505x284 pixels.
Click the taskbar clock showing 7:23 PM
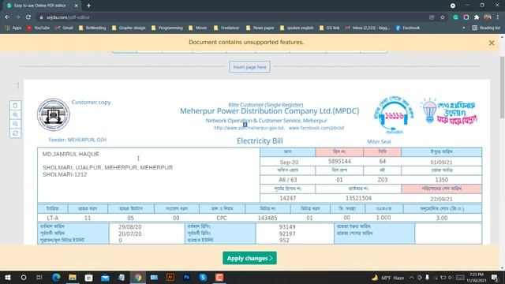click(x=477, y=278)
